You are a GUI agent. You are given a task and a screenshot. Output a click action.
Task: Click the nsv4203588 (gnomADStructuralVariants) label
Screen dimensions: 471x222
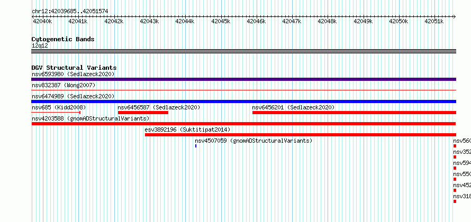(90, 118)
